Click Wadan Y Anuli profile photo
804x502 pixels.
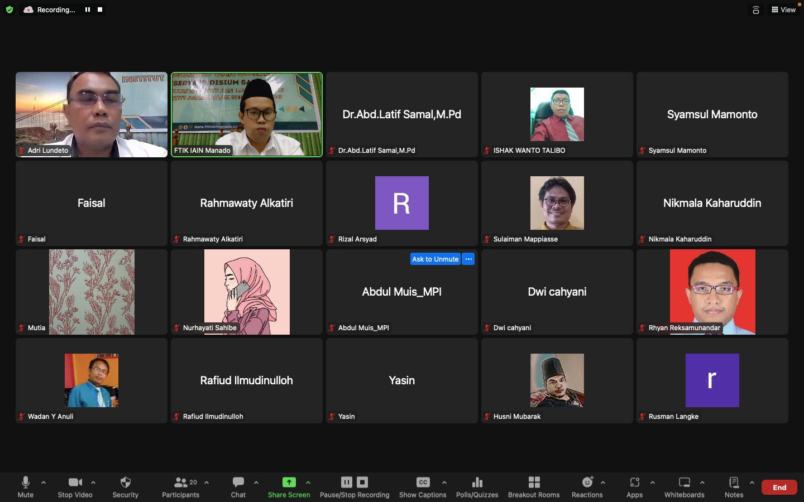[92, 380]
